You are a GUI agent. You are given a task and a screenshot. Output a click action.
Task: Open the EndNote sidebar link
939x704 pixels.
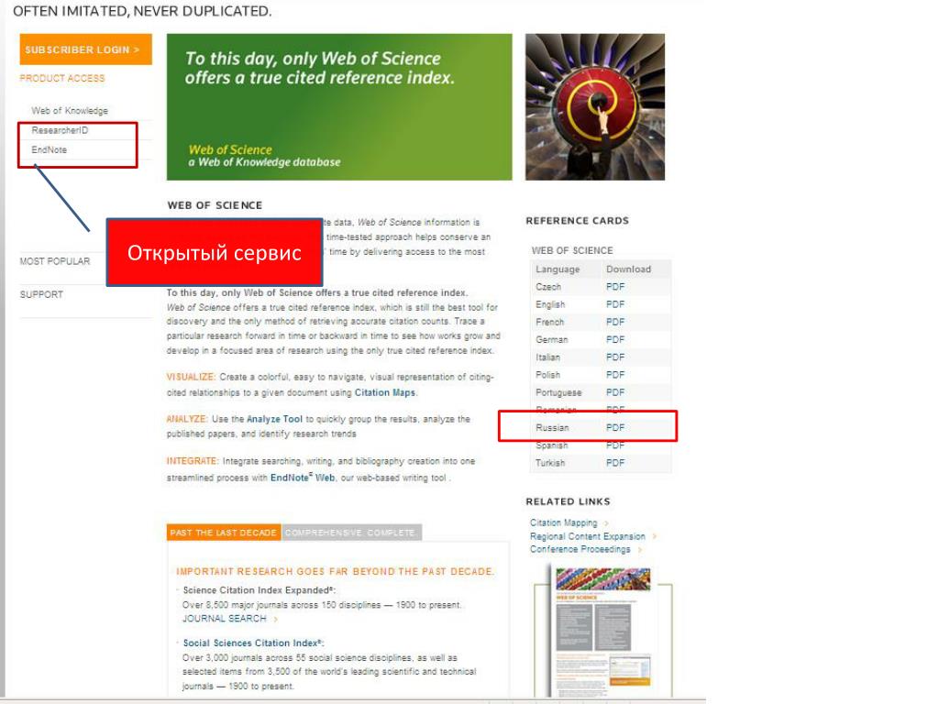pyautogui.click(x=50, y=149)
